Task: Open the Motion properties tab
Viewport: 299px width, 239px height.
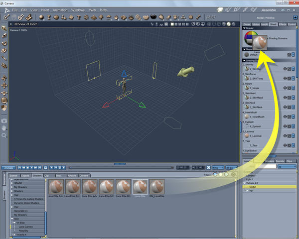Action: (256, 24)
